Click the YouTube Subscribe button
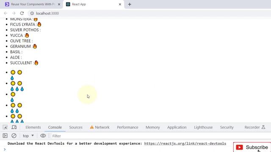 (252, 147)
